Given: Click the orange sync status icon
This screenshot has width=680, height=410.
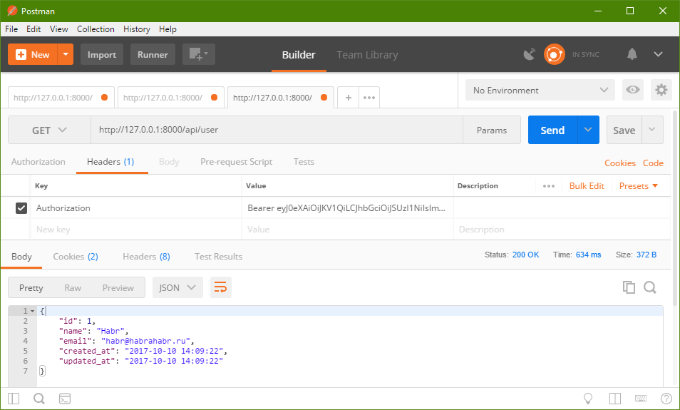Looking at the screenshot, I should coord(555,54).
